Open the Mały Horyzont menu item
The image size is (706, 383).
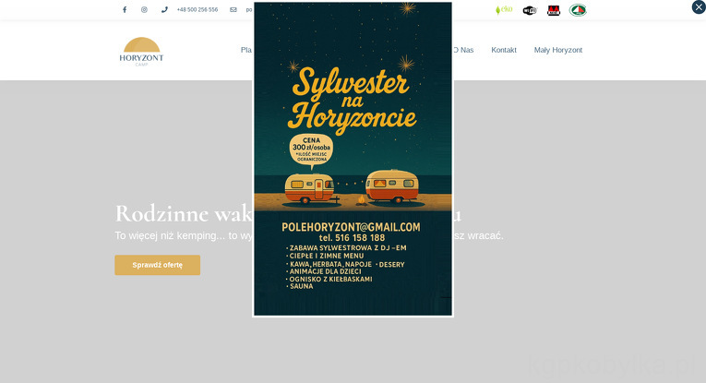(557, 50)
